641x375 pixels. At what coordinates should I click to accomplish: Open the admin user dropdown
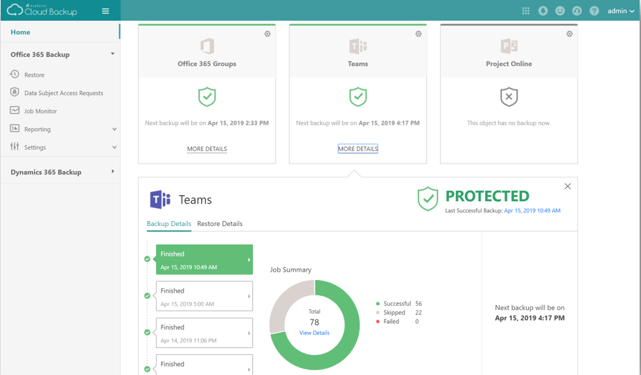[621, 11]
